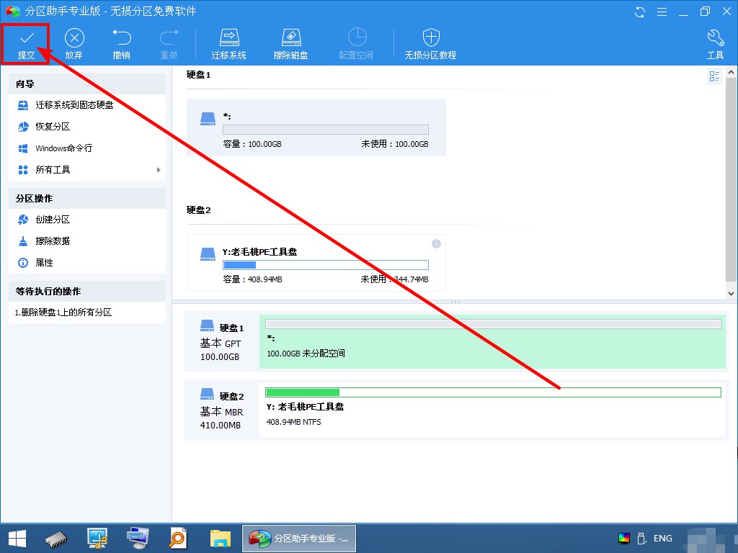The height and width of the screenshot is (553, 738).
Task: Open the 擦除磁盘 wipe disk tool
Action: coord(290,44)
